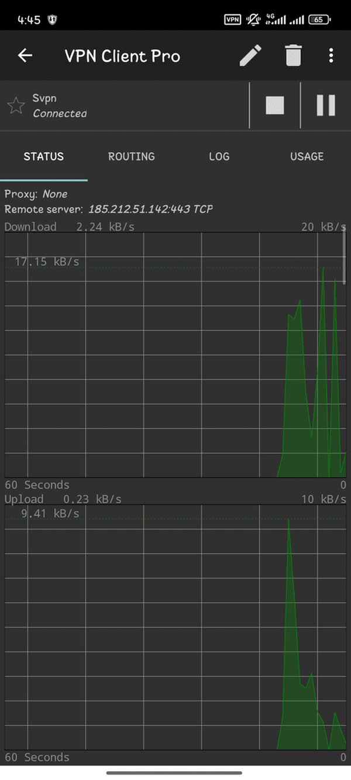Tap the Connected status text
Viewport: 351px width, 780px height.
(60, 114)
